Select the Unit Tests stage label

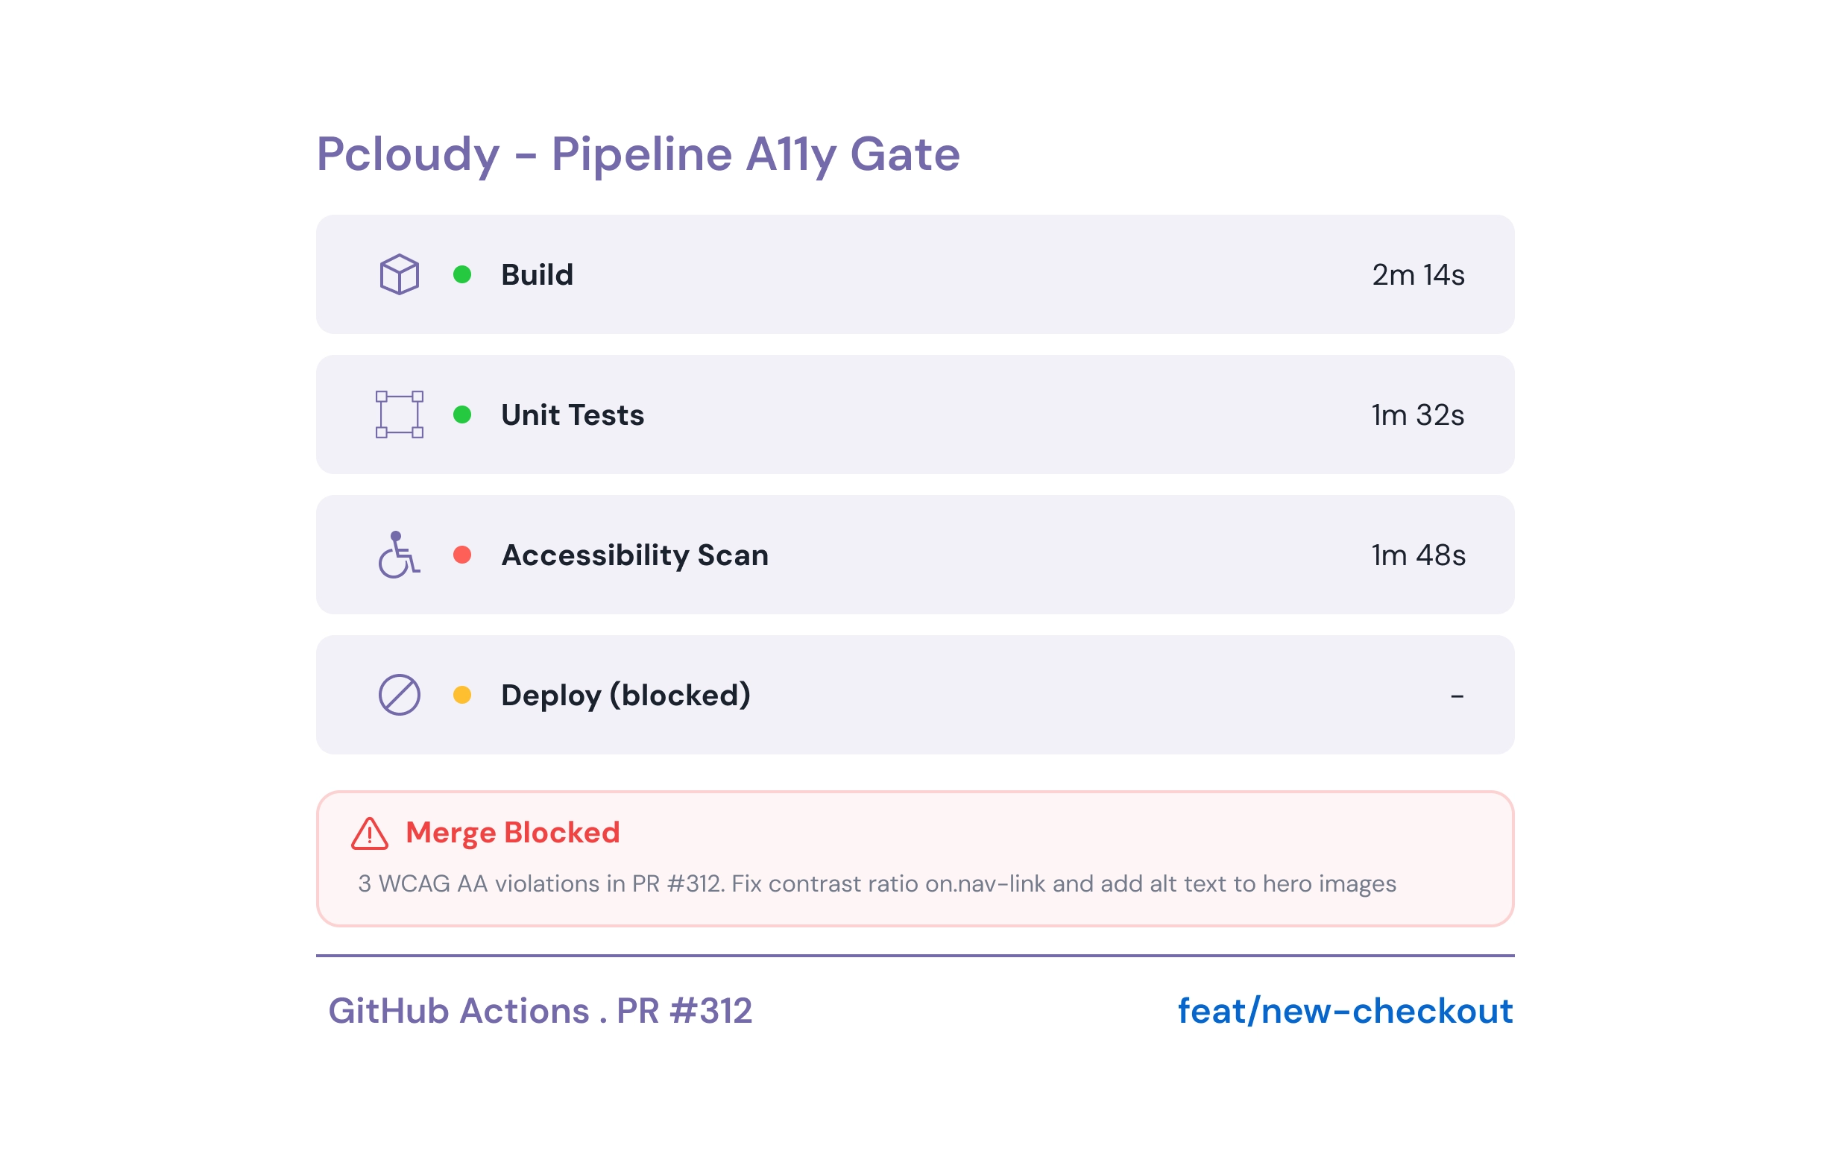pos(573,415)
